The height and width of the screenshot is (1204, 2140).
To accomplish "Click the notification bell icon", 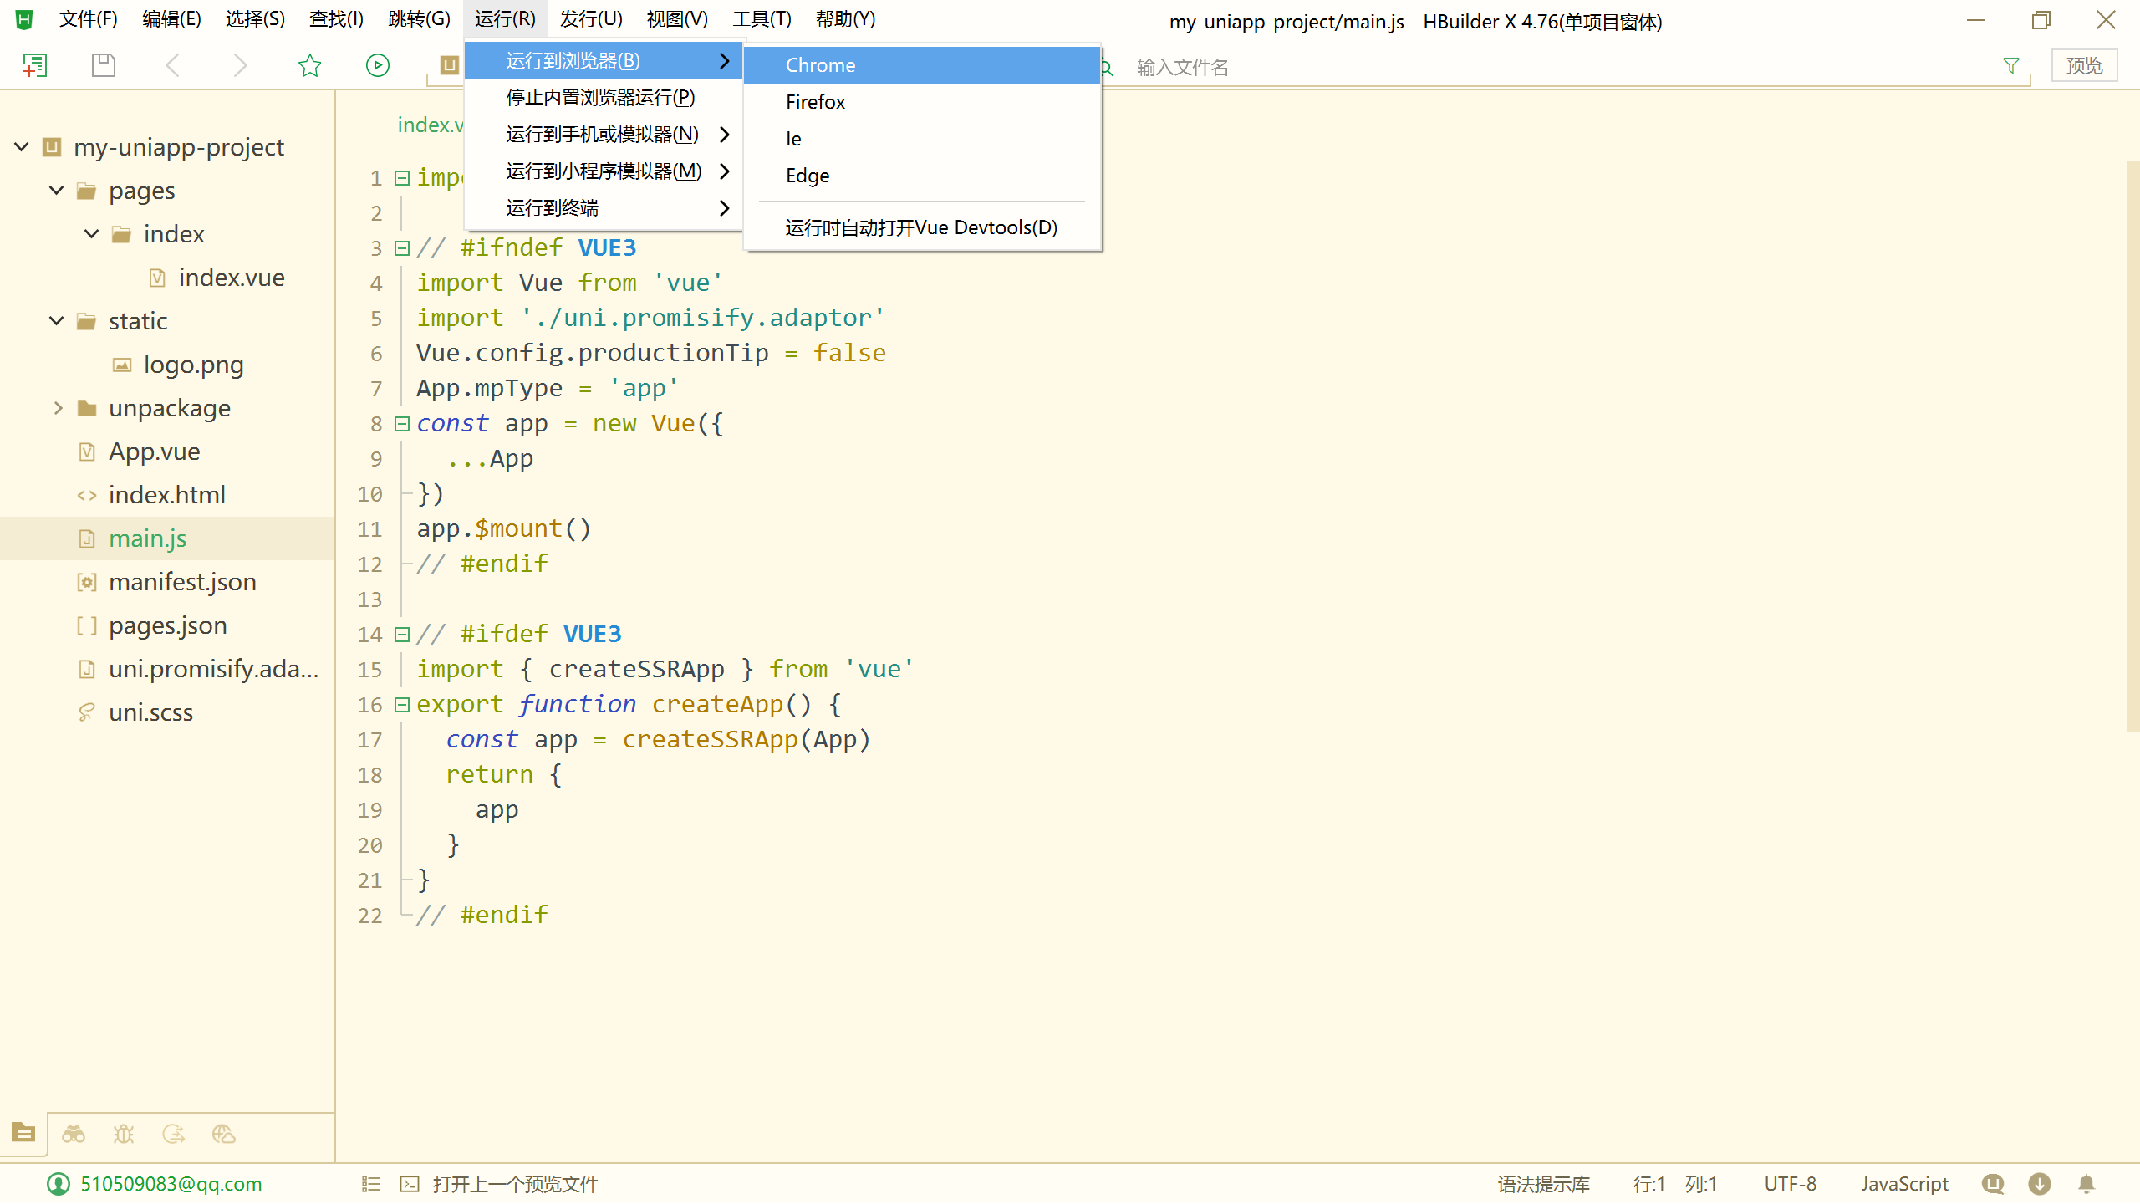I will [2086, 1184].
